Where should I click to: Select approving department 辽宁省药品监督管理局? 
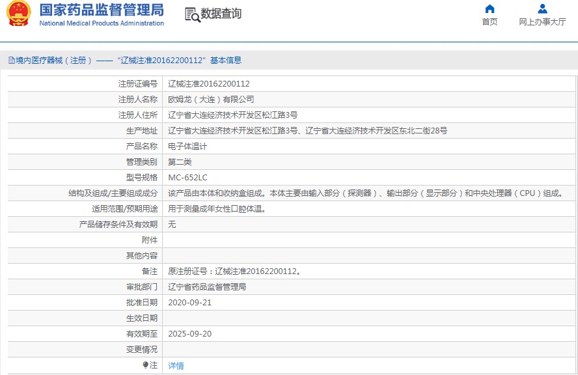coord(207,287)
